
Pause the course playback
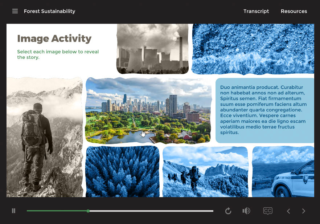(x=14, y=211)
